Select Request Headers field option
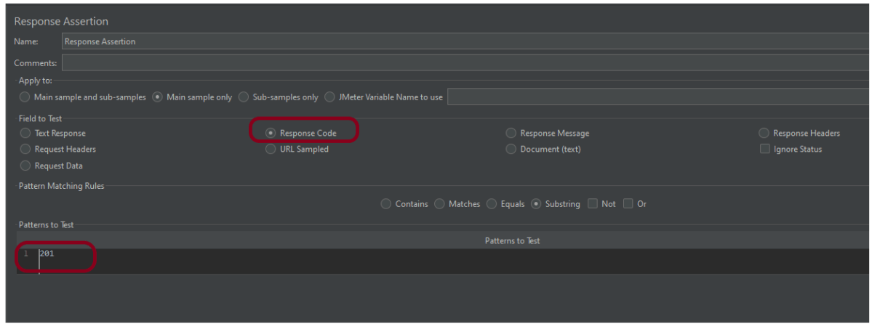 point(25,150)
